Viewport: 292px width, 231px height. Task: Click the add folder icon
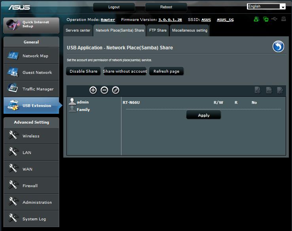[258, 90]
